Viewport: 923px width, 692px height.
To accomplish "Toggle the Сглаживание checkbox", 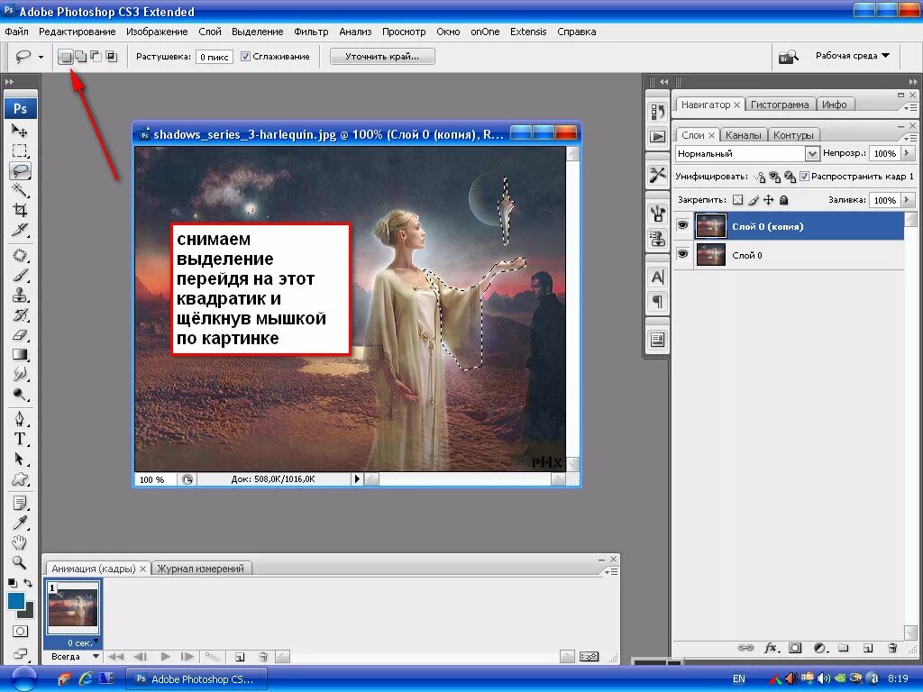I will 245,57.
